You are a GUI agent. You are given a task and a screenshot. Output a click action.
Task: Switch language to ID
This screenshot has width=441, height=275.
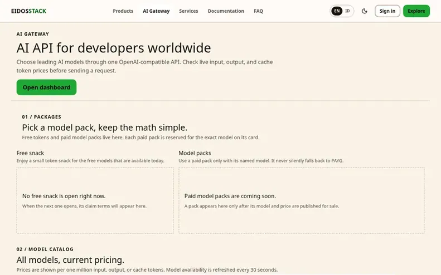(347, 11)
